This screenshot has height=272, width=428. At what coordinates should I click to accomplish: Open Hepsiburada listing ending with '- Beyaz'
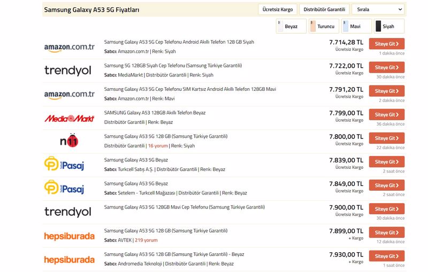(x=174, y=254)
